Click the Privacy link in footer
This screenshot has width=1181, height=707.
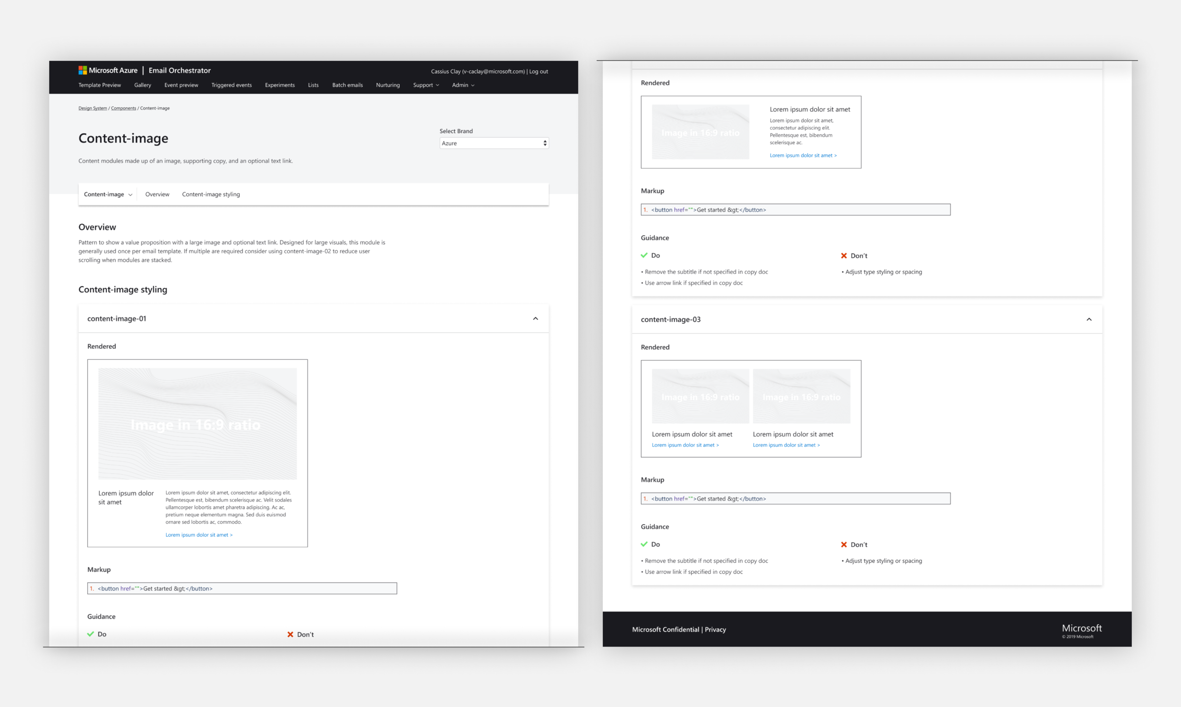point(715,630)
